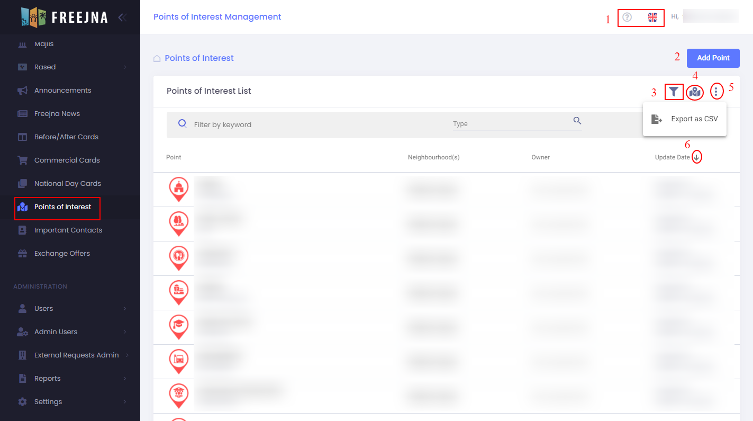The width and height of the screenshot is (753, 421).
Task: Sort by Update Date arrow
Action: (x=697, y=157)
